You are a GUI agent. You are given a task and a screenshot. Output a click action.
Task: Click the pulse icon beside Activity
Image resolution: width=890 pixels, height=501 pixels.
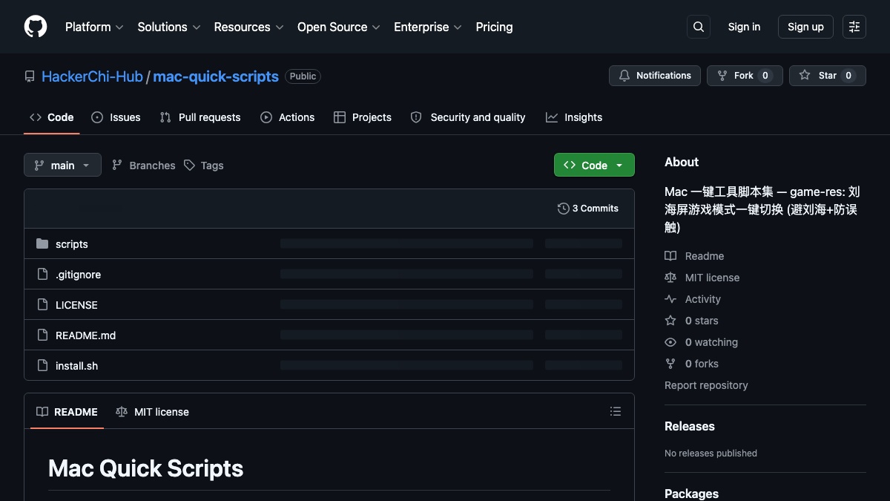(670, 299)
